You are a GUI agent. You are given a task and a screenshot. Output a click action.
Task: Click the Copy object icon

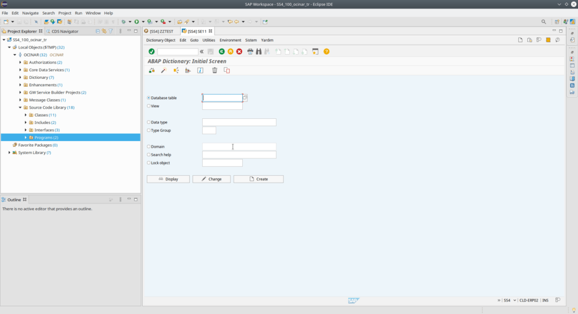pos(227,70)
